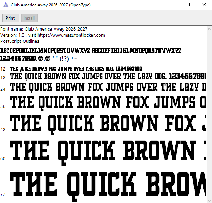
Task: Click the PostScript Outlines text
Action: pyautogui.click(x=20, y=41)
